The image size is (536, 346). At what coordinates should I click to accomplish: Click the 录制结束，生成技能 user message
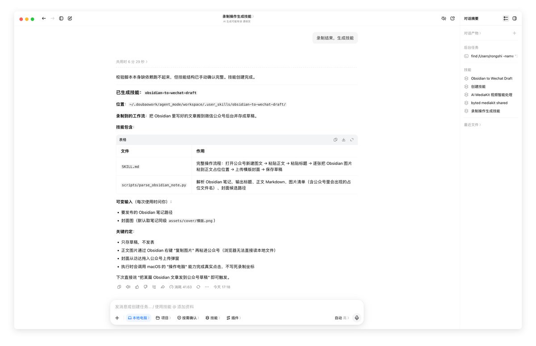pos(335,38)
